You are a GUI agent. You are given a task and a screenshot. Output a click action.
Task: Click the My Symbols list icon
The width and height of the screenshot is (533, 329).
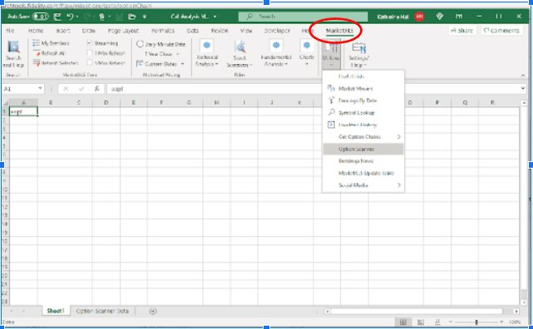pos(36,43)
